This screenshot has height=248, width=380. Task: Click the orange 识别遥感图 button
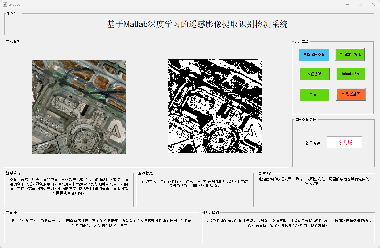[x=351, y=94]
